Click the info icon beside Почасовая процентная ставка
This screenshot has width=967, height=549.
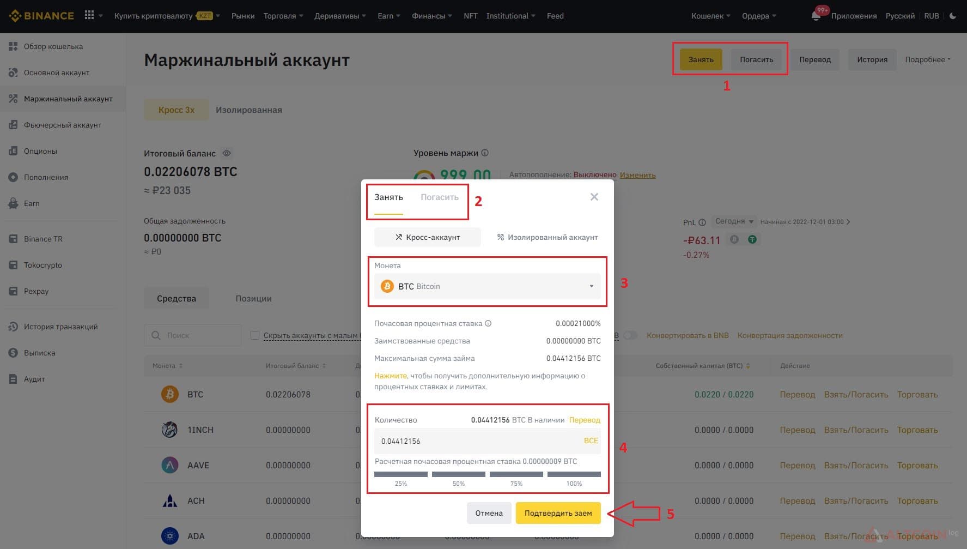(x=488, y=323)
